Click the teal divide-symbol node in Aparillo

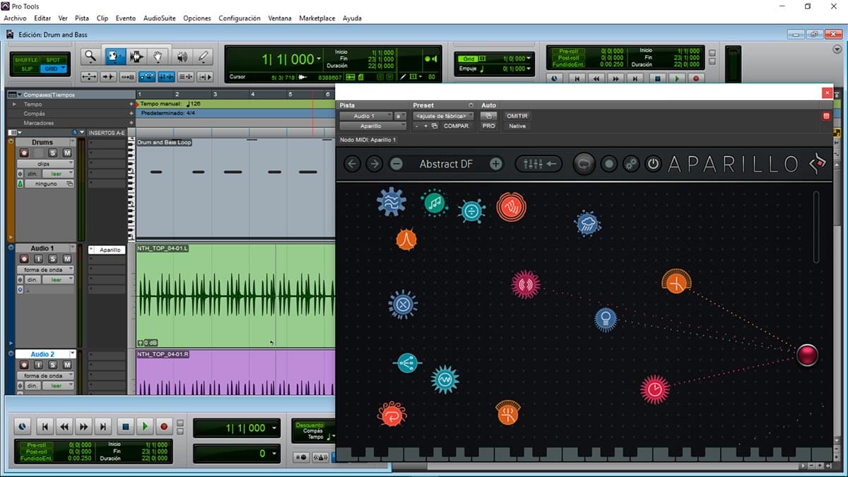pyautogui.click(x=471, y=211)
